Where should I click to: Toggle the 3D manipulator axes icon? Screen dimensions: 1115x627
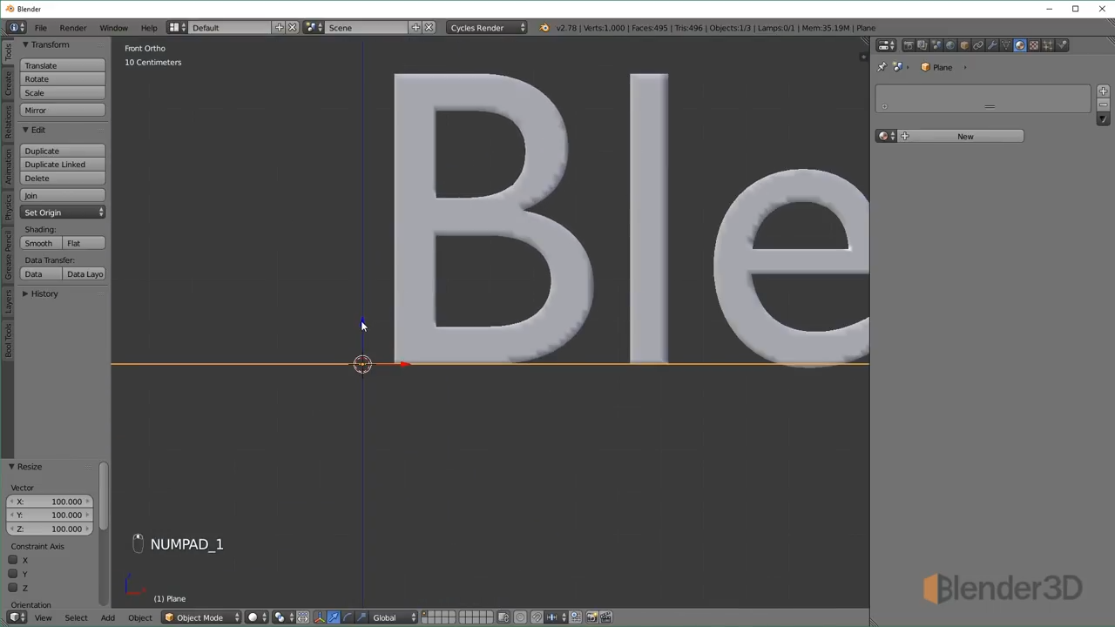pos(319,617)
